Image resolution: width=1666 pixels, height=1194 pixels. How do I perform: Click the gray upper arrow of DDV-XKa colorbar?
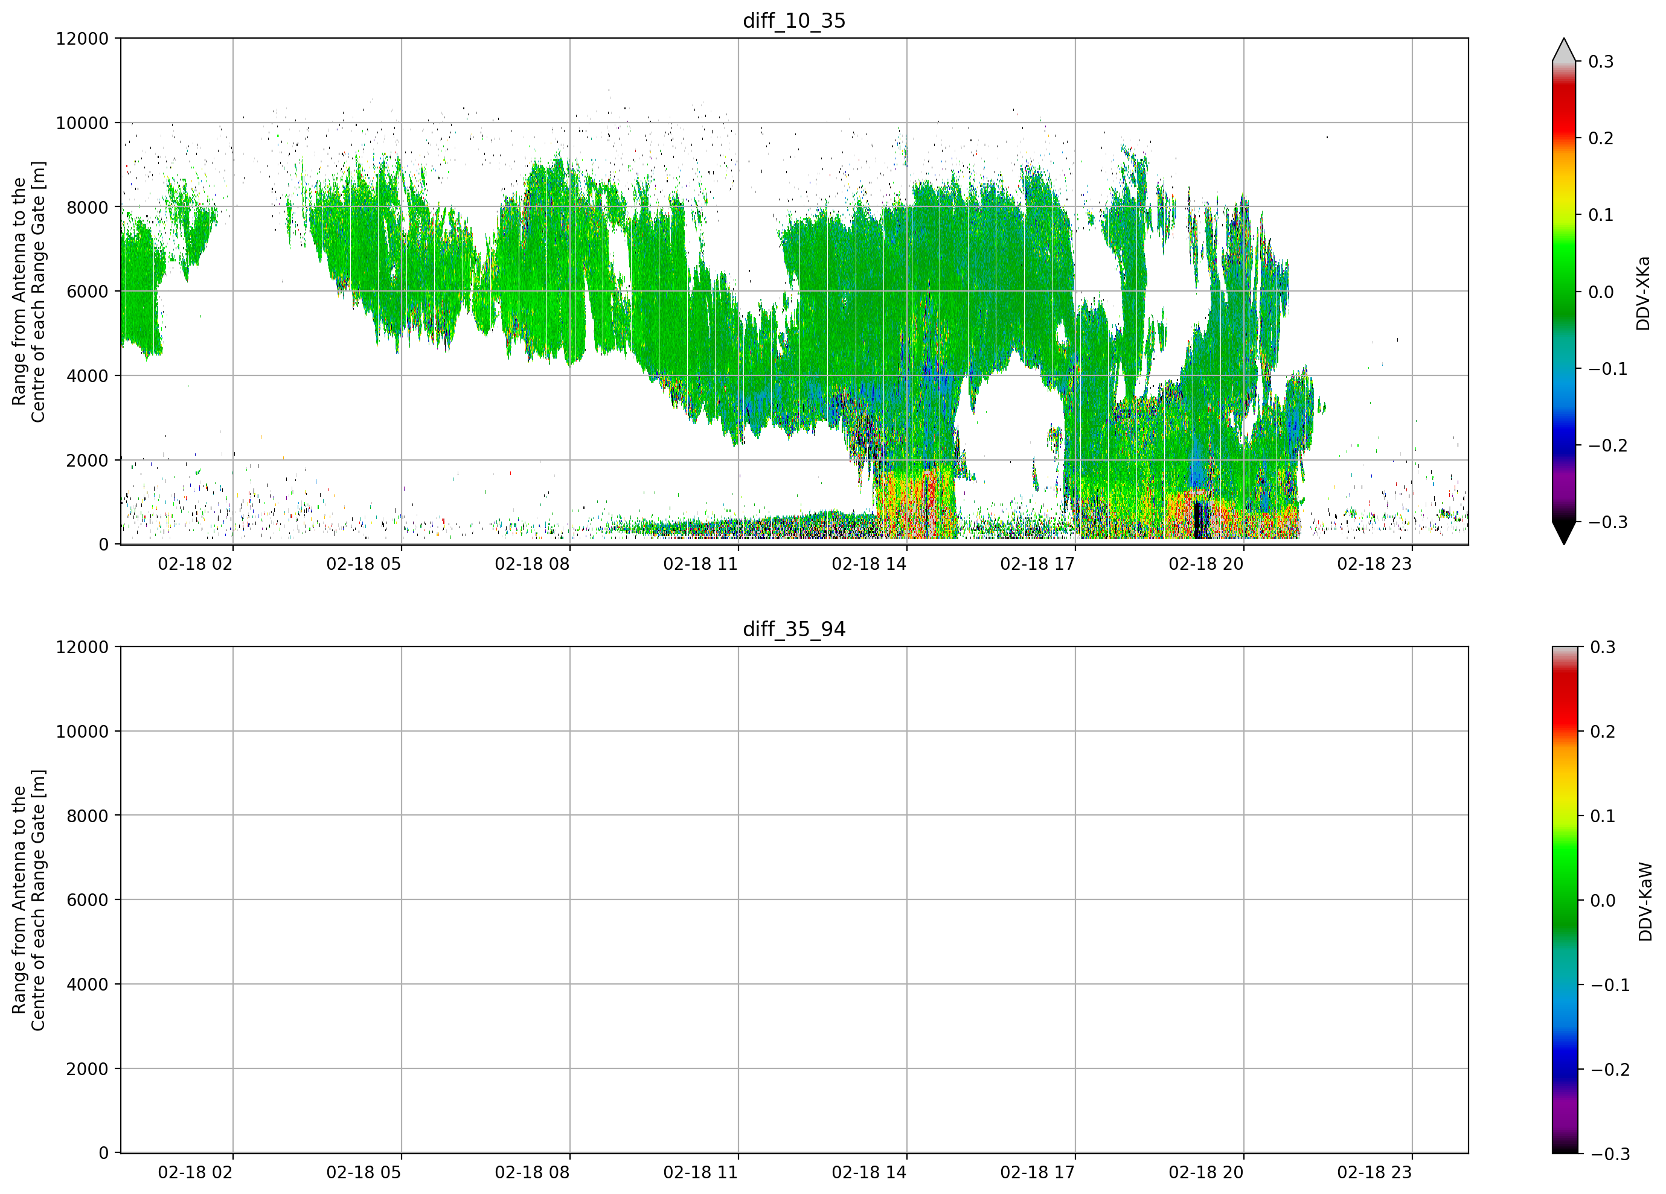[x=1564, y=50]
